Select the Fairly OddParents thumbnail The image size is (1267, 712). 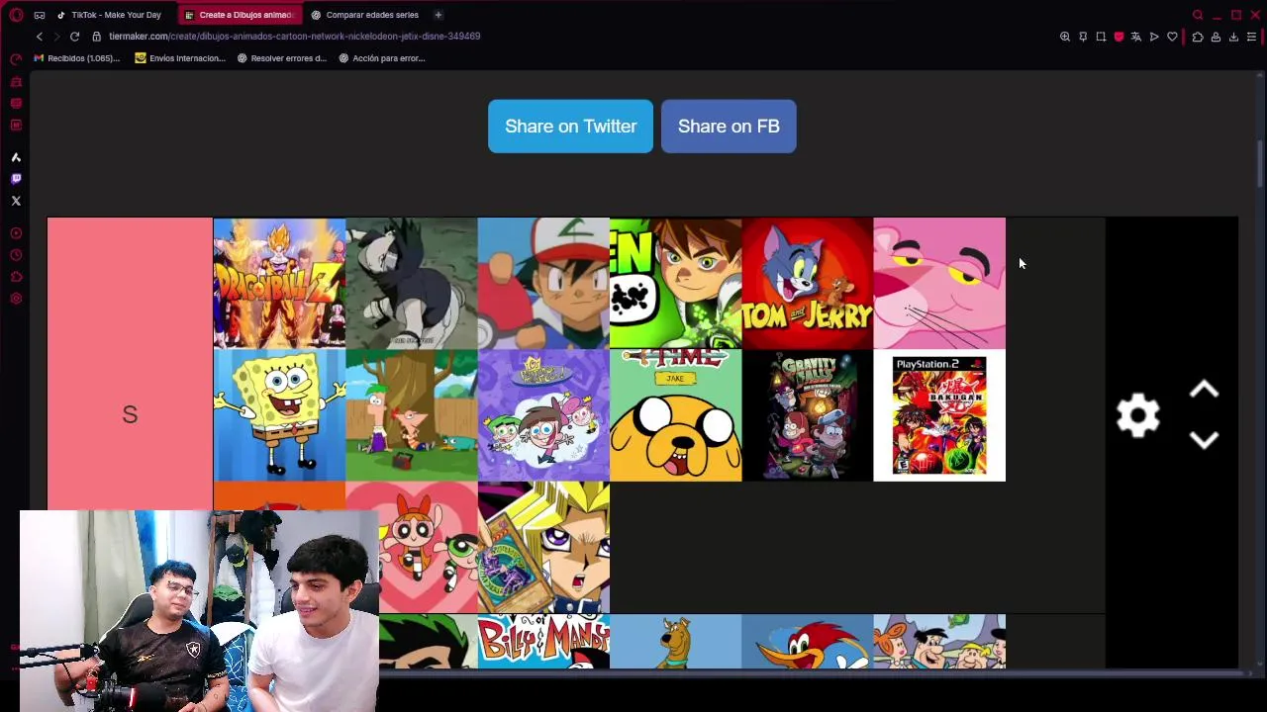point(543,415)
